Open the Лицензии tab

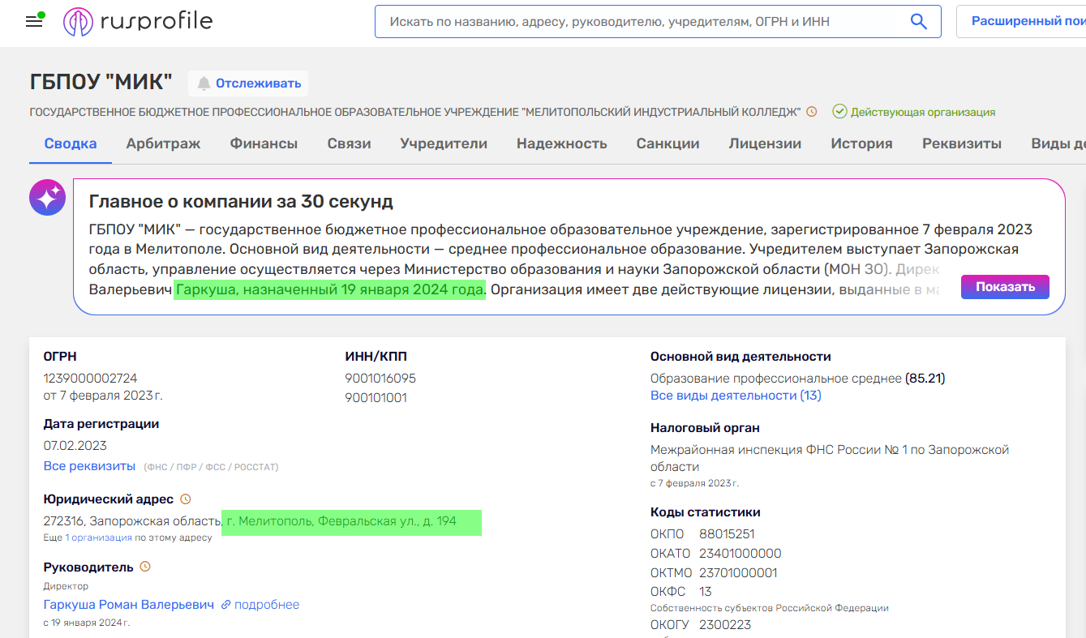[765, 143]
